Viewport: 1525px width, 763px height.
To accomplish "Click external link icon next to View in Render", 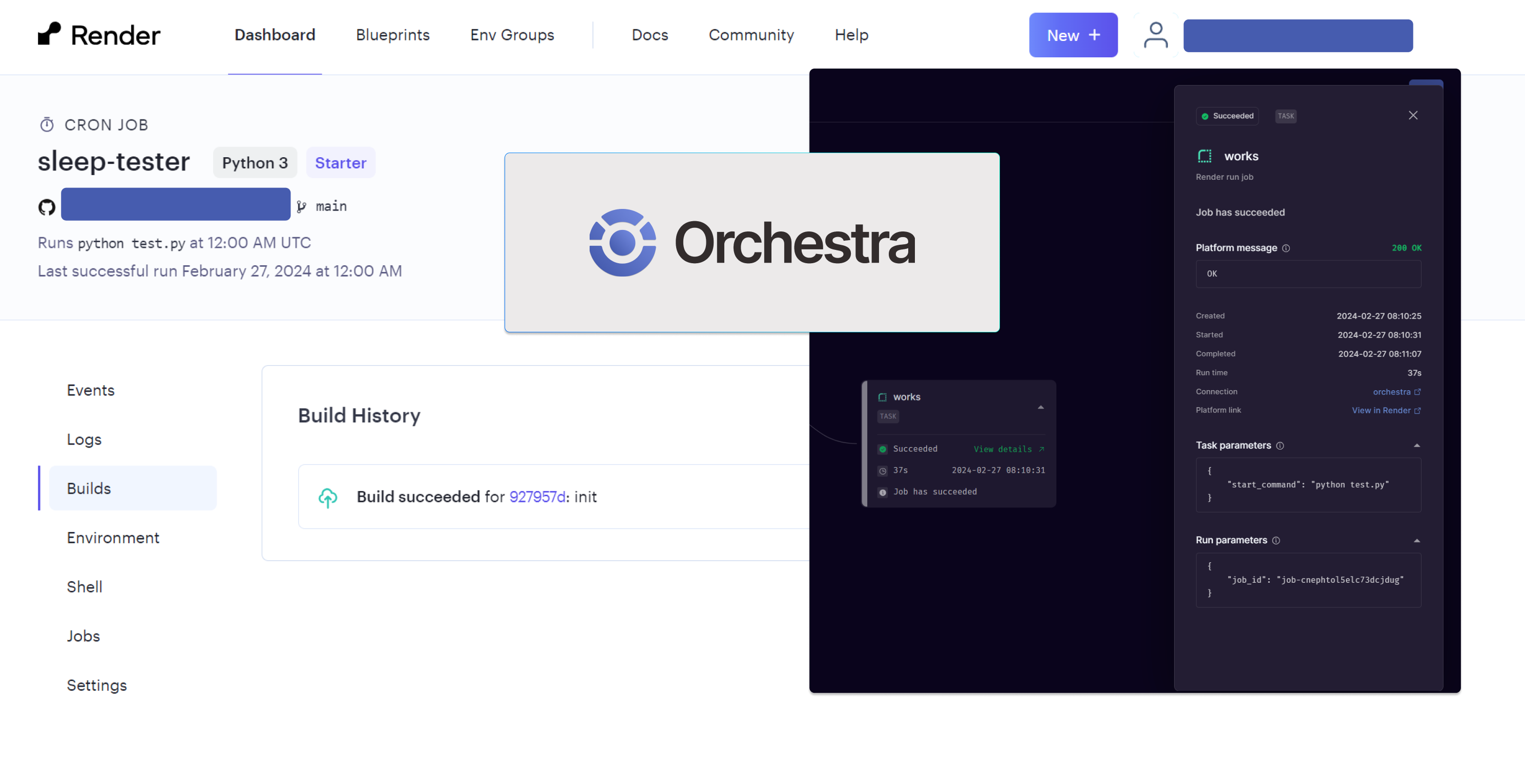I will (x=1417, y=411).
